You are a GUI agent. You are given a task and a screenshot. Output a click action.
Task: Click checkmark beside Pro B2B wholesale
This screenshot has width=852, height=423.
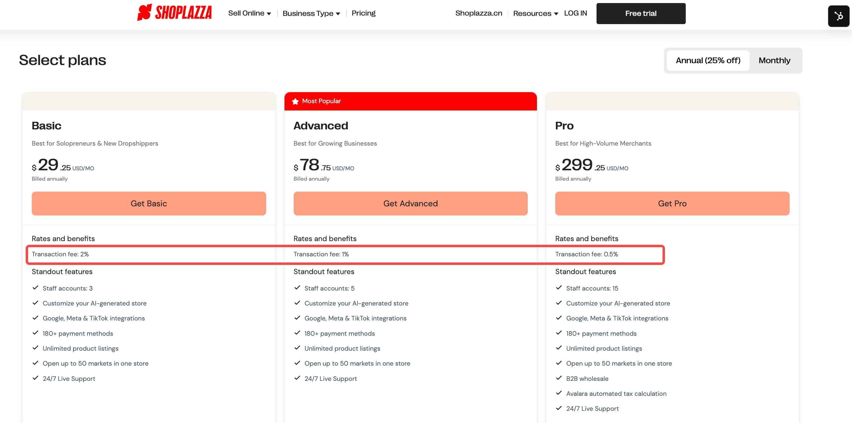pyautogui.click(x=559, y=378)
